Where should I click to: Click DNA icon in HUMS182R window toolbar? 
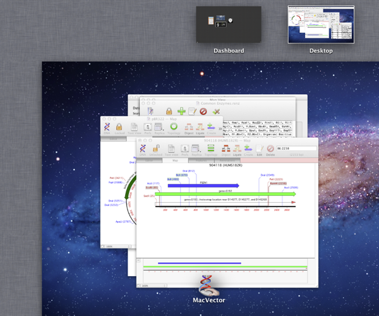coord(143,149)
